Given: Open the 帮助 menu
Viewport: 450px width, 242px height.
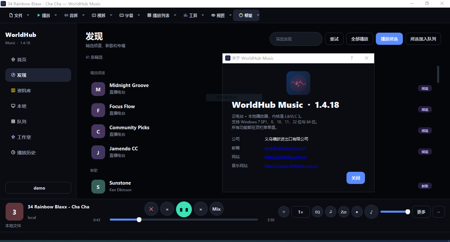Looking at the screenshot, I should tap(246, 15).
